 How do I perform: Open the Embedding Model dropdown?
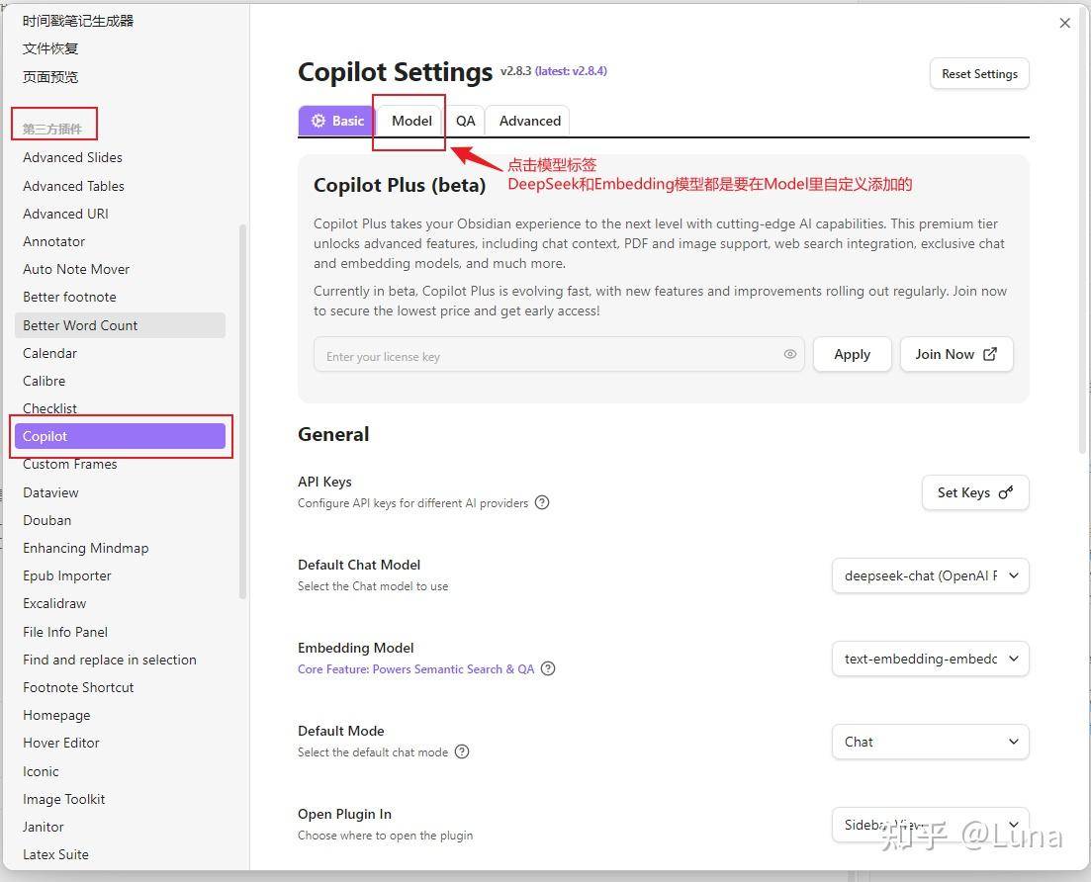(931, 659)
